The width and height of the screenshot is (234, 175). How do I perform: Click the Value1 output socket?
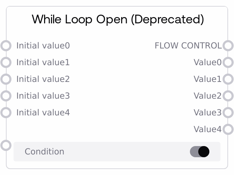point(228,79)
